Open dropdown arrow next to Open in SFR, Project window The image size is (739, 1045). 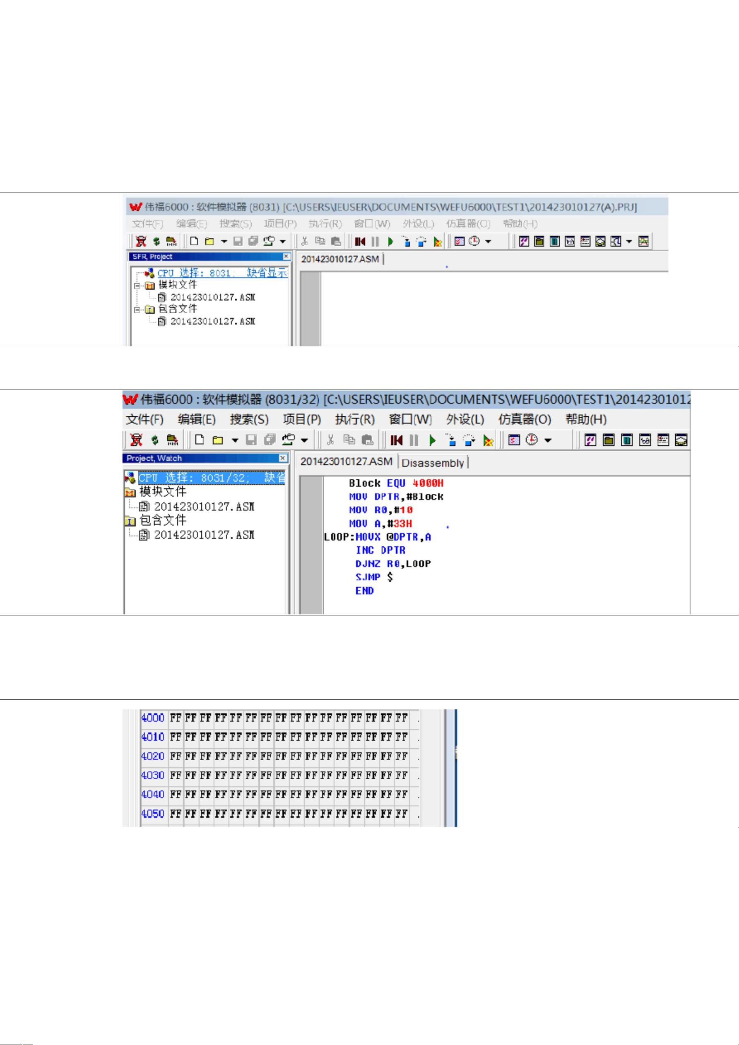pos(224,241)
